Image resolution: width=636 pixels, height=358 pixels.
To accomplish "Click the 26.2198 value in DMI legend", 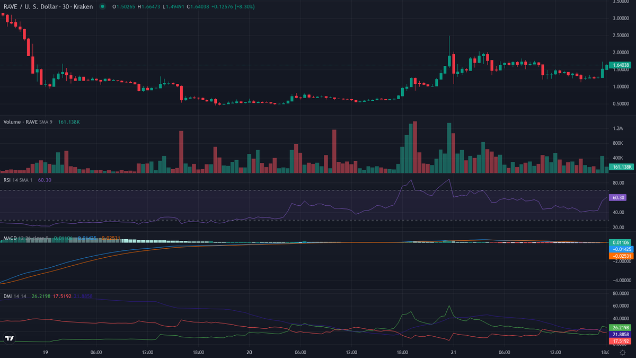I will coord(41,296).
